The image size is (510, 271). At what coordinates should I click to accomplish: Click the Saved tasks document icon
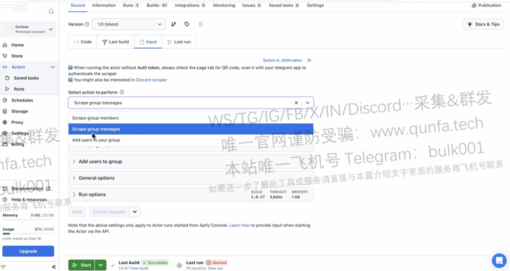[7, 78]
